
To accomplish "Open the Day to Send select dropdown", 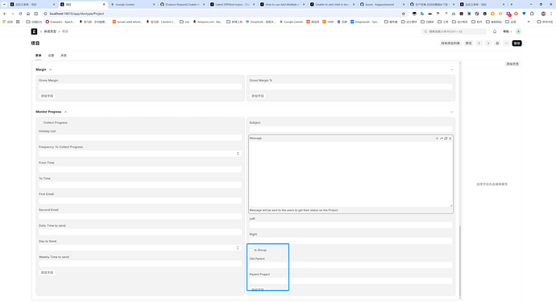I will 140,248.
